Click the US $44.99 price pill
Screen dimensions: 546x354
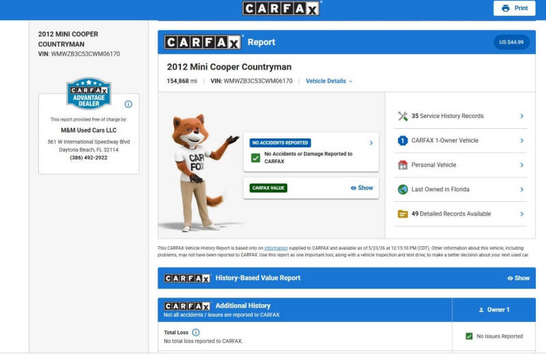tap(511, 42)
